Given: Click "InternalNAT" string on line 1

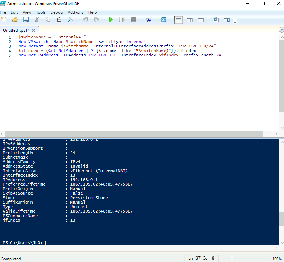Looking at the screenshot, I should pyautogui.click(x=70, y=37).
